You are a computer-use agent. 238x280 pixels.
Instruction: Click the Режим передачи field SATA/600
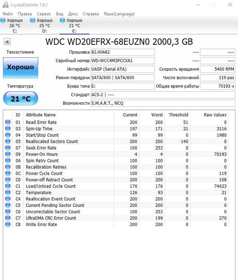coord(123,78)
